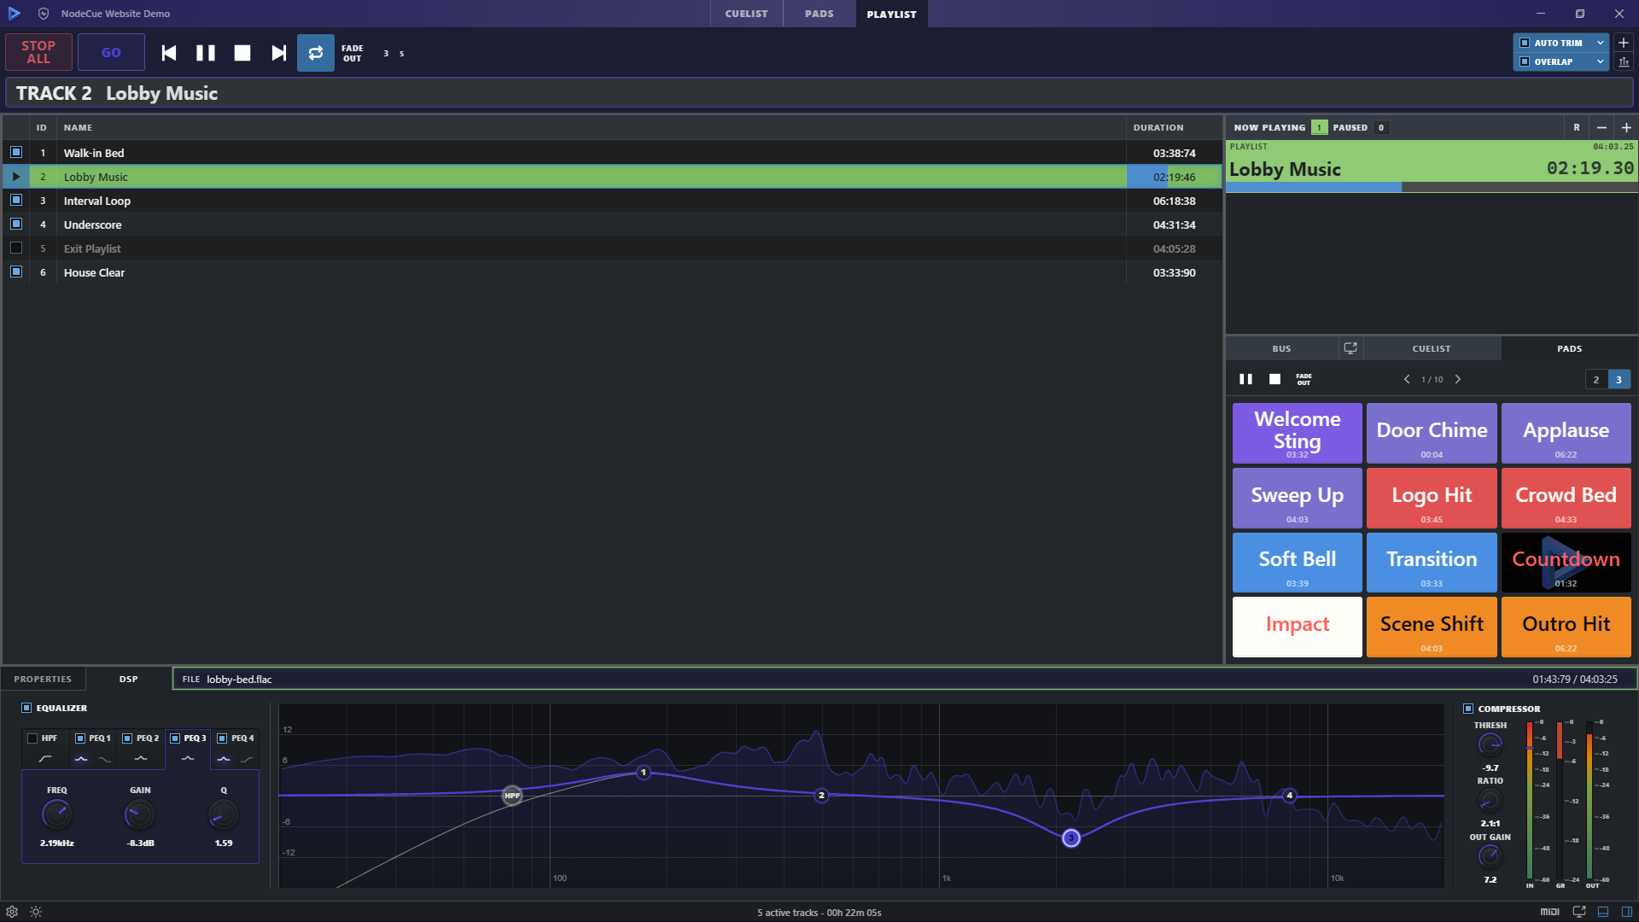Pause playback in the main transport
The height and width of the screenshot is (922, 1639).
[206, 53]
